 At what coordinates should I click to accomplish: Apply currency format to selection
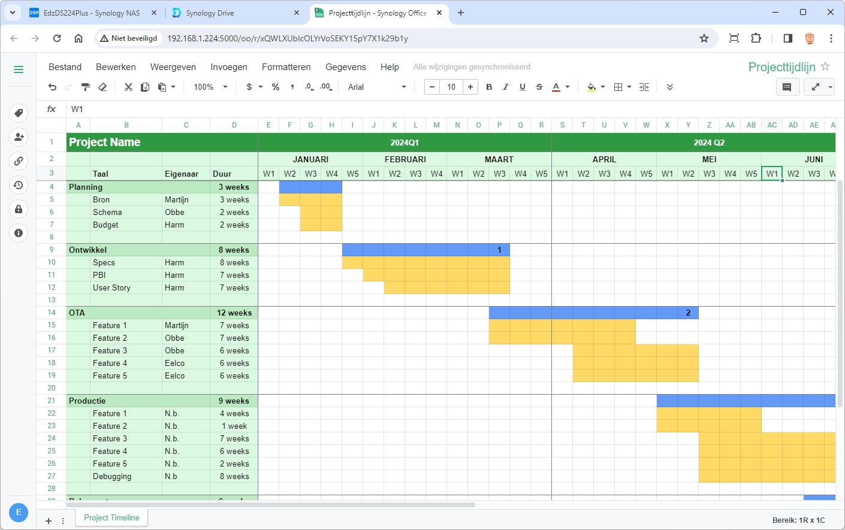click(x=250, y=87)
